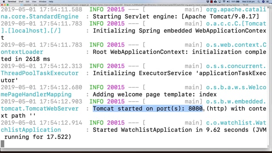Click 'mePageHandlerMapping' logger name
Screen dimensions: 272x153
pos(36,94)
